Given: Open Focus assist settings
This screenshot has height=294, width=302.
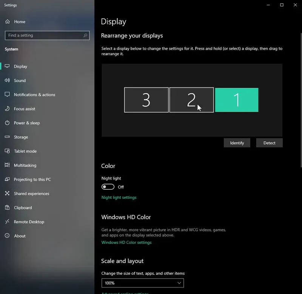Looking at the screenshot, I should point(47,109).
